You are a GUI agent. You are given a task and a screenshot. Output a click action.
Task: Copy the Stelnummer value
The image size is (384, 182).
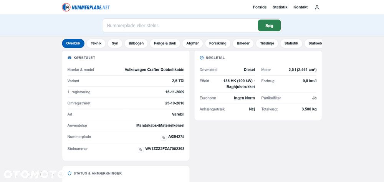coord(141,150)
